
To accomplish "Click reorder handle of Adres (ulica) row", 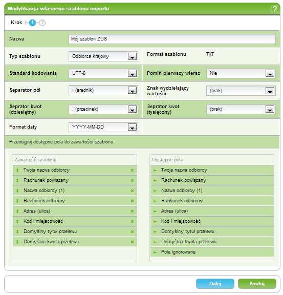I will click(x=17, y=211).
